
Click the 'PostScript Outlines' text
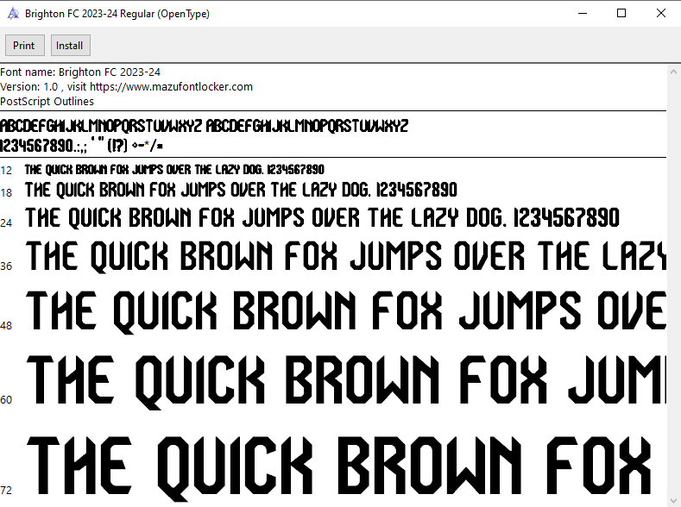point(47,102)
